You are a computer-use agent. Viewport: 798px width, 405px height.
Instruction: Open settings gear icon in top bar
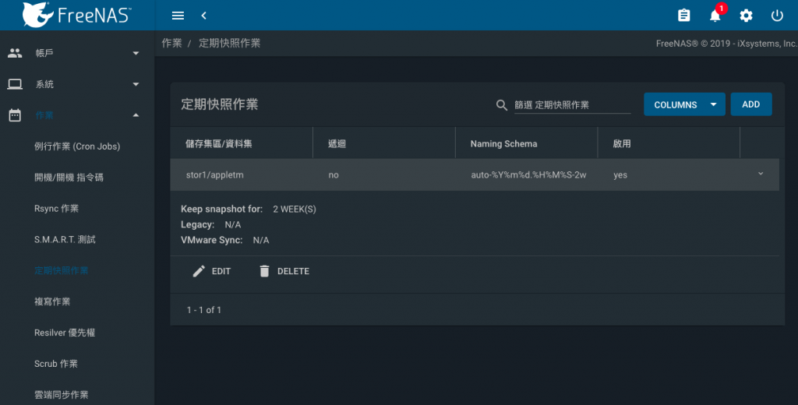(746, 16)
